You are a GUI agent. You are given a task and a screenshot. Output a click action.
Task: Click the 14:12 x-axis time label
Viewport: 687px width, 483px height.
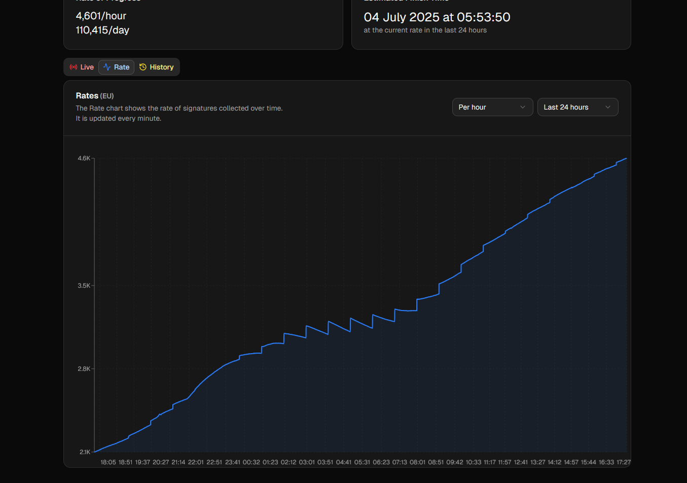[x=555, y=462]
